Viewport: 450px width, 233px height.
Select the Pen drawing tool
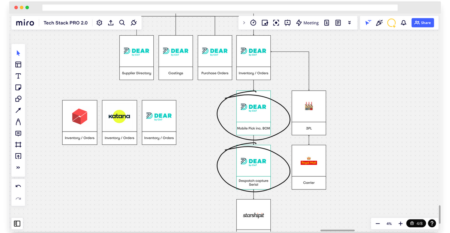point(18,122)
